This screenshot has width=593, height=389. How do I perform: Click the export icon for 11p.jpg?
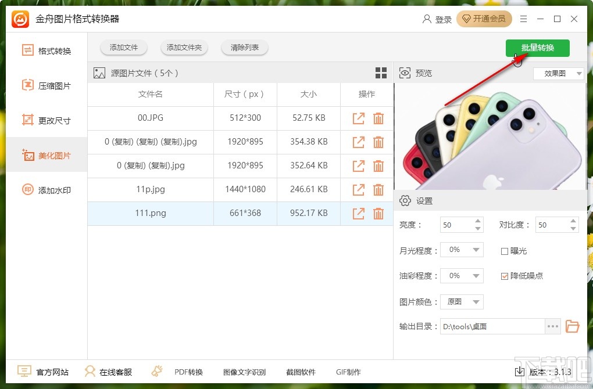coord(359,190)
